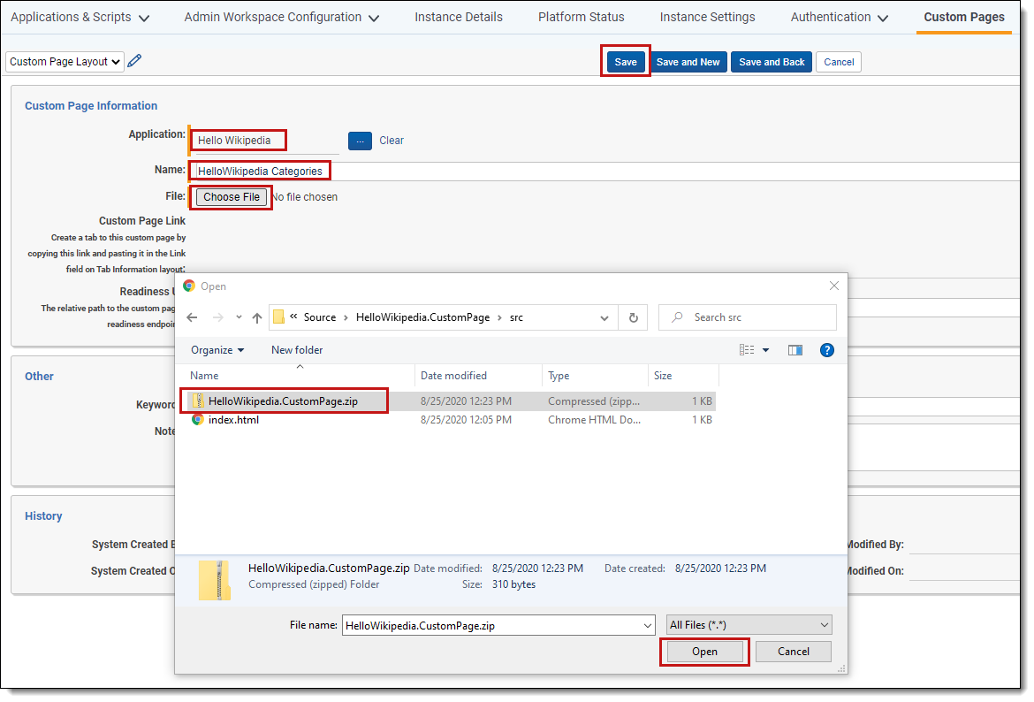Expand the All Files type dropdown

pos(749,625)
